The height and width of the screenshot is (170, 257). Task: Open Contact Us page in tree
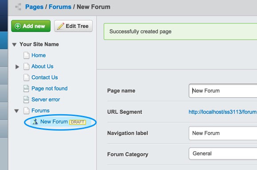tap(45, 77)
